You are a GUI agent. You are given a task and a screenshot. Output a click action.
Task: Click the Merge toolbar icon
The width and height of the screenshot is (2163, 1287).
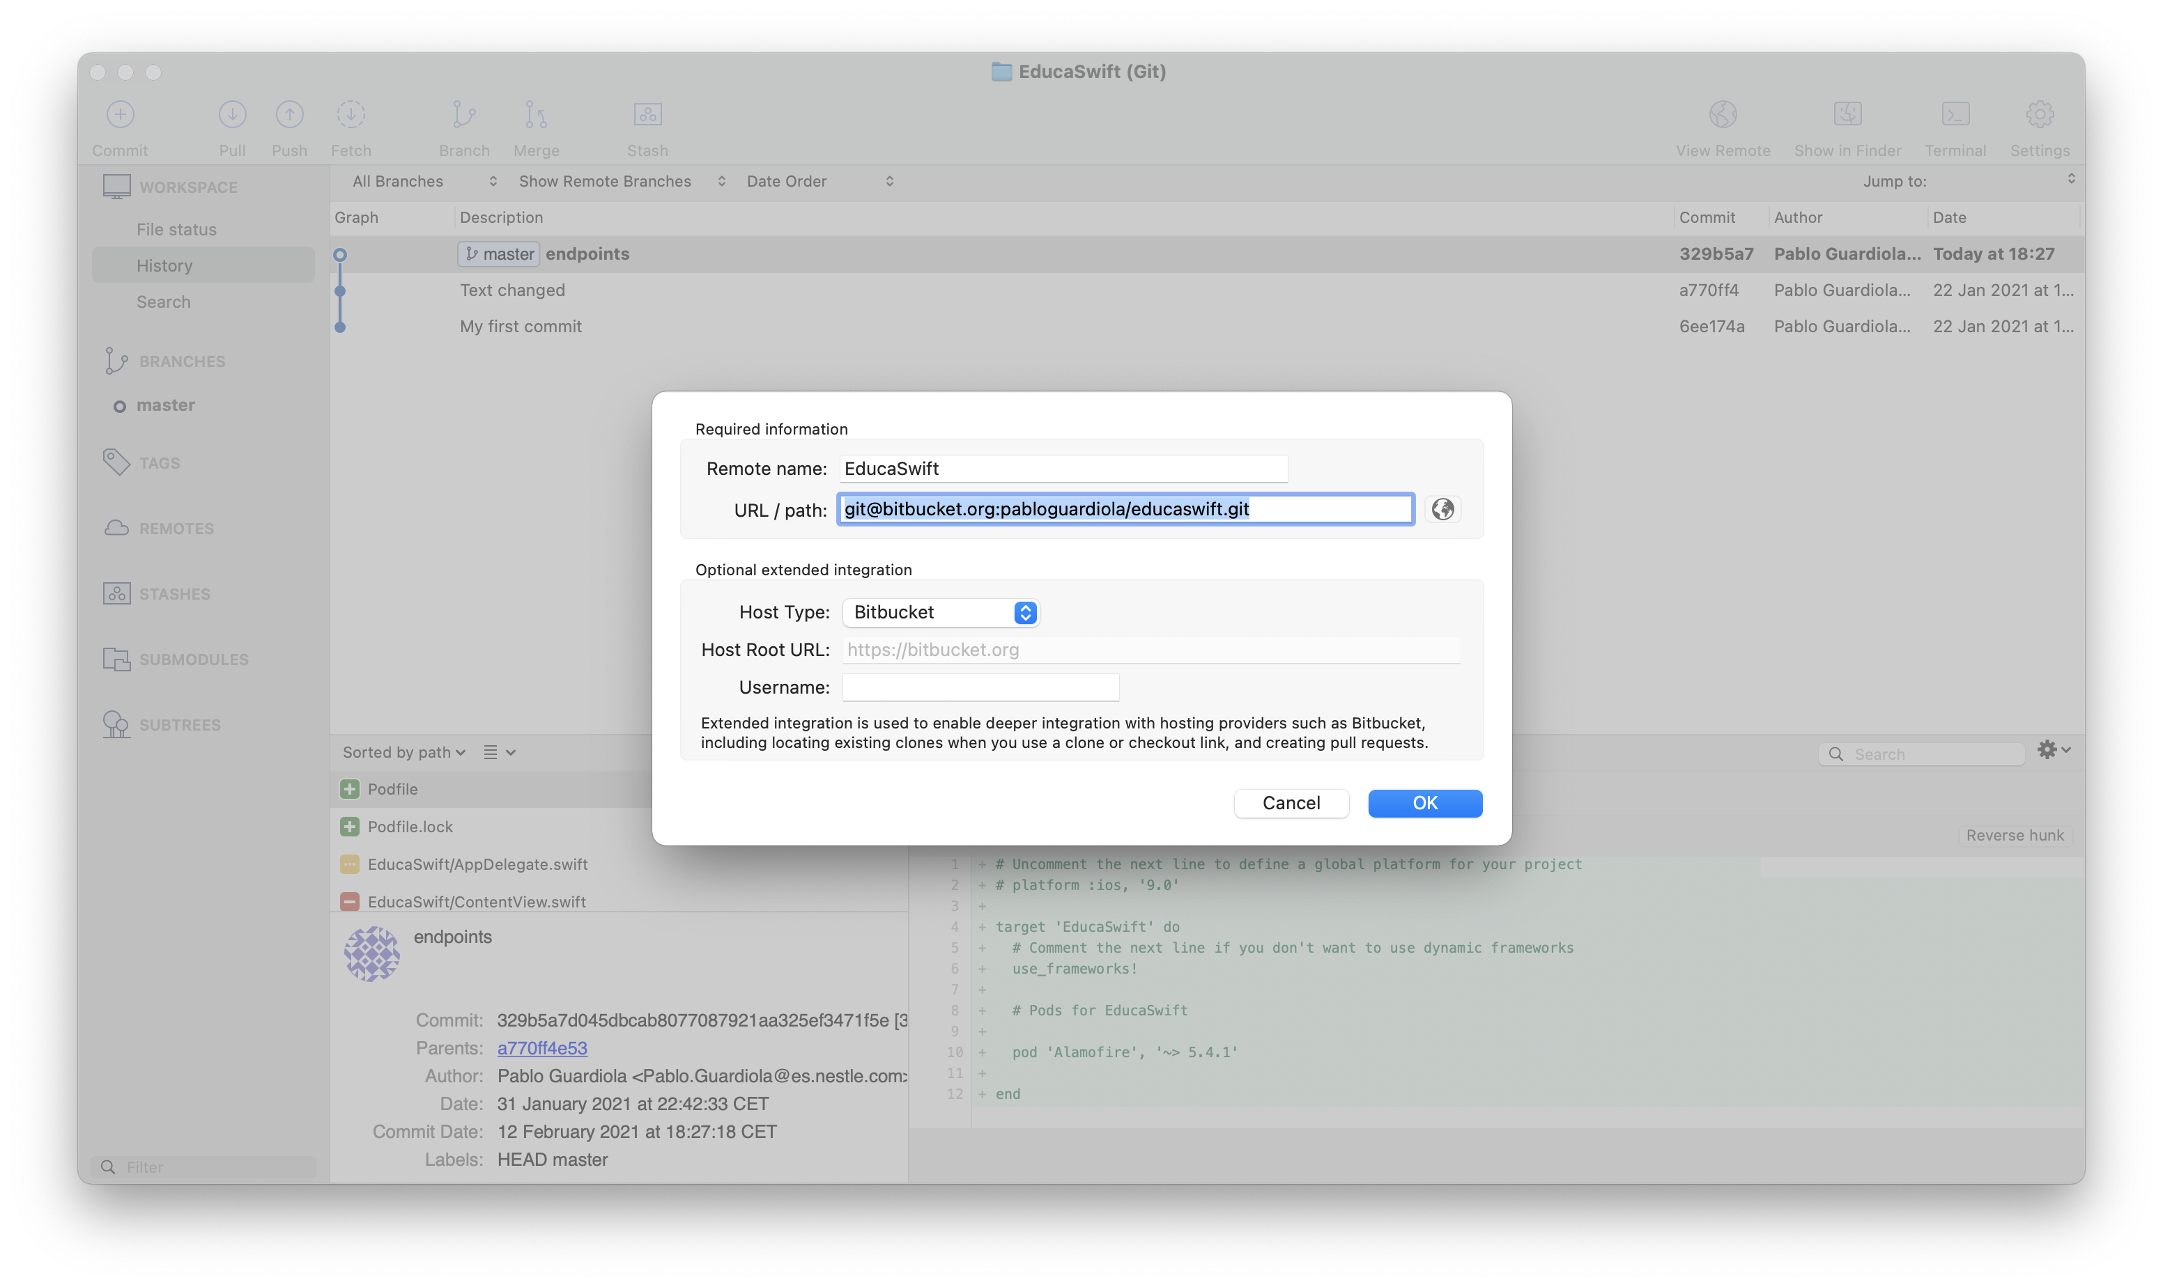coord(536,114)
